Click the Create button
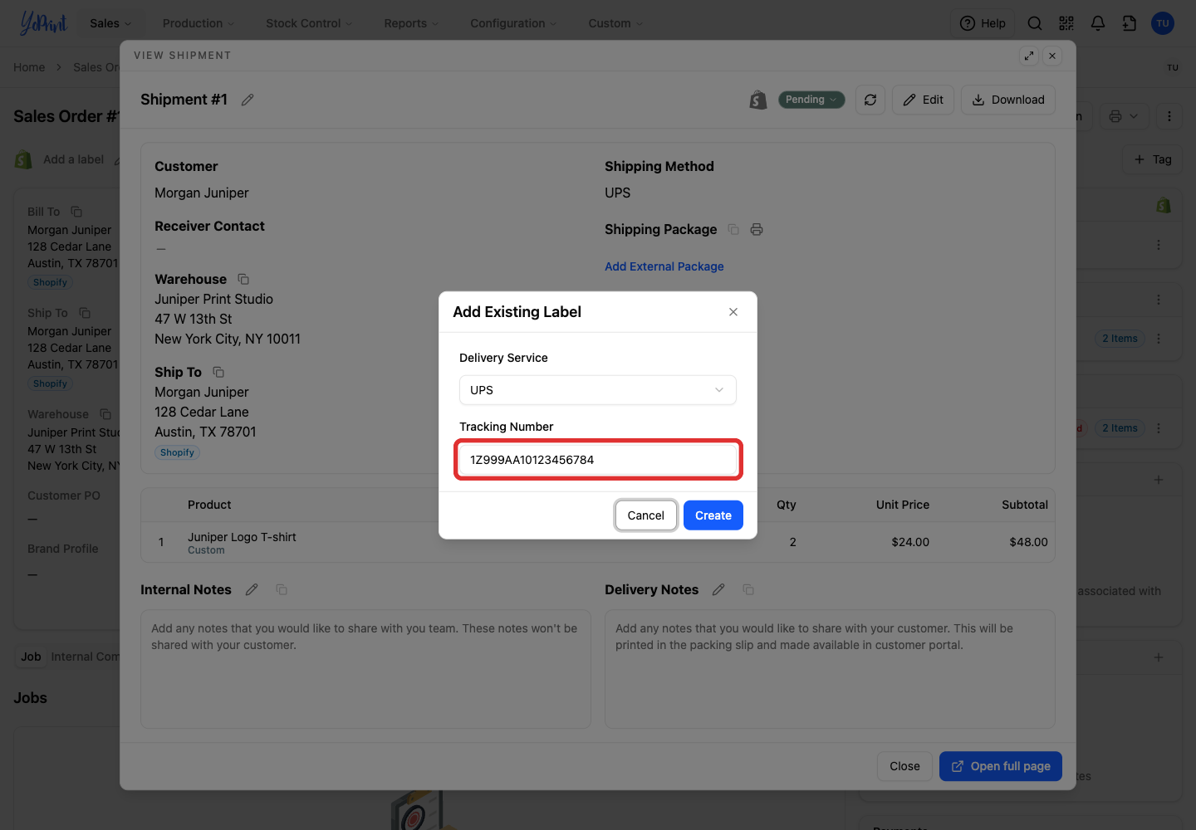This screenshot has width=1196, height=830. pos(713,515)
